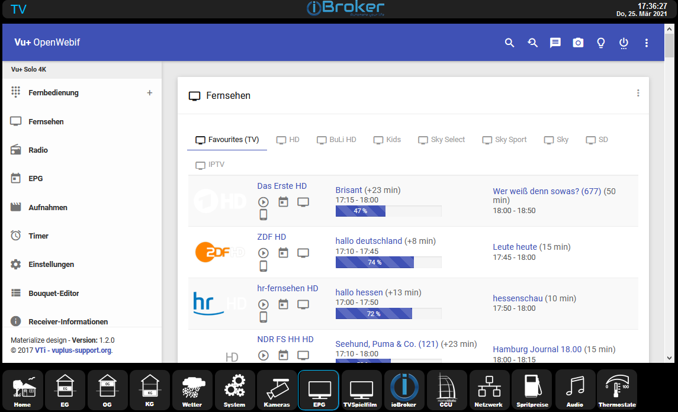Click the hallo hessen 72 % progress bar
The width and height of the screenshot is (678, 412).
coord(388,313)
